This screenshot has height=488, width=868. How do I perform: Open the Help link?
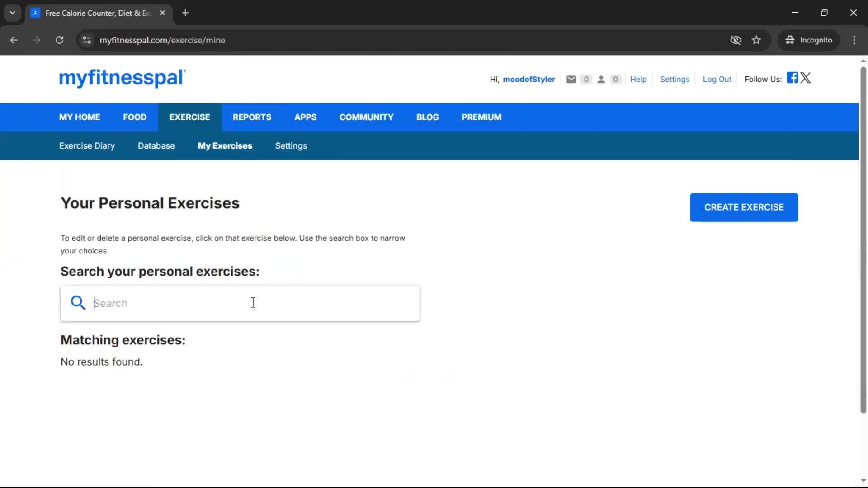[638, 80]
